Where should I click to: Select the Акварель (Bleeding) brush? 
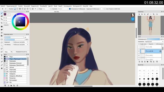[15, 76]
